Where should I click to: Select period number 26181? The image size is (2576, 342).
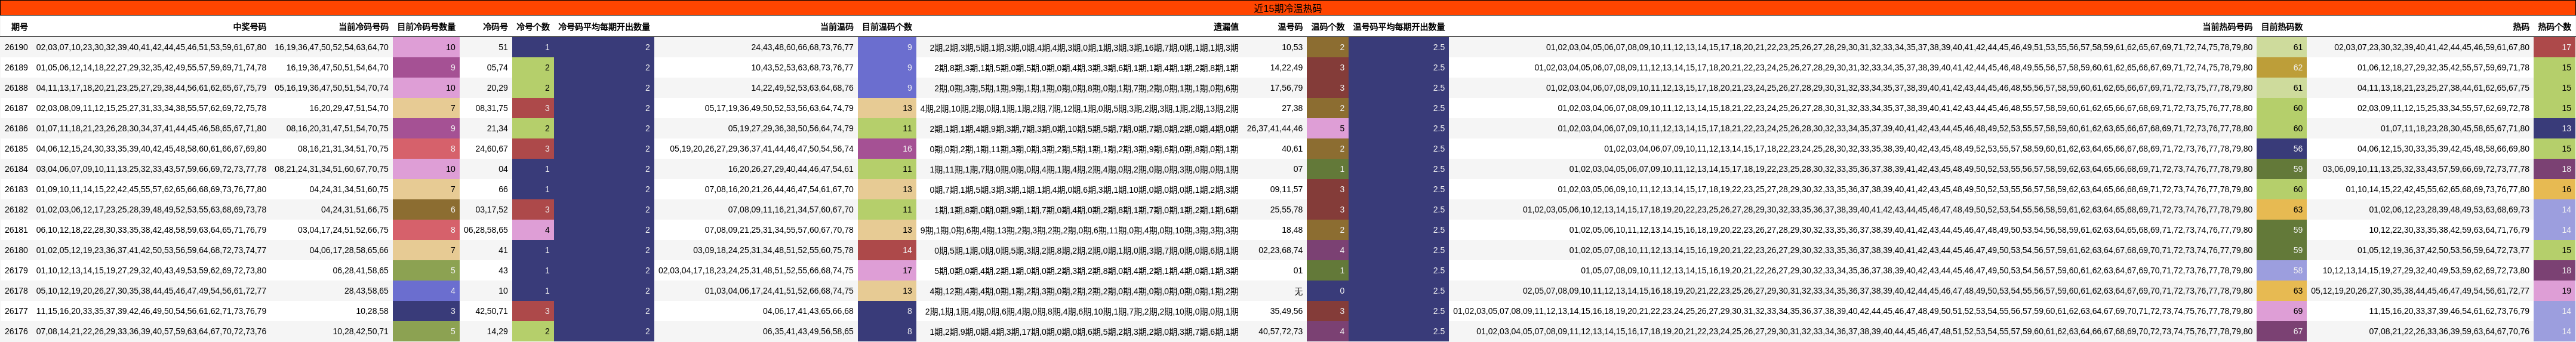coord(16,230)
